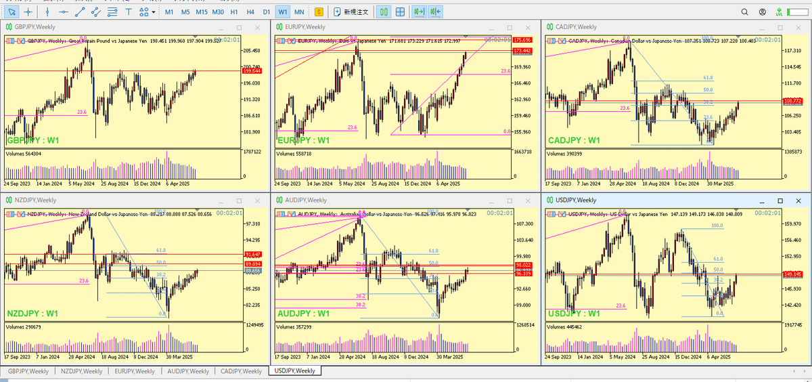Click 'Volumes 357299' text in AUDJPY chart

pos(294,327)
